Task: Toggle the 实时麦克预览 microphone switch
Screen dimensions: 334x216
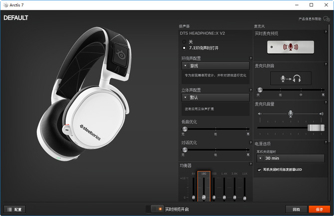Action: pos(291,47)
